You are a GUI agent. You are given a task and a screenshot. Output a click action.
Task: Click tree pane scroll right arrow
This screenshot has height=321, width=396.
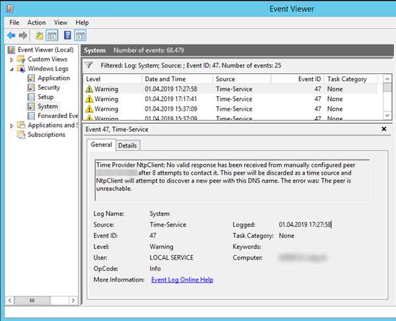73,301
